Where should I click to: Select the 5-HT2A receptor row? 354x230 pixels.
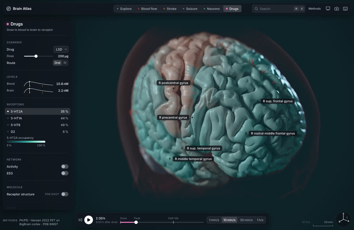pos(38,111)
